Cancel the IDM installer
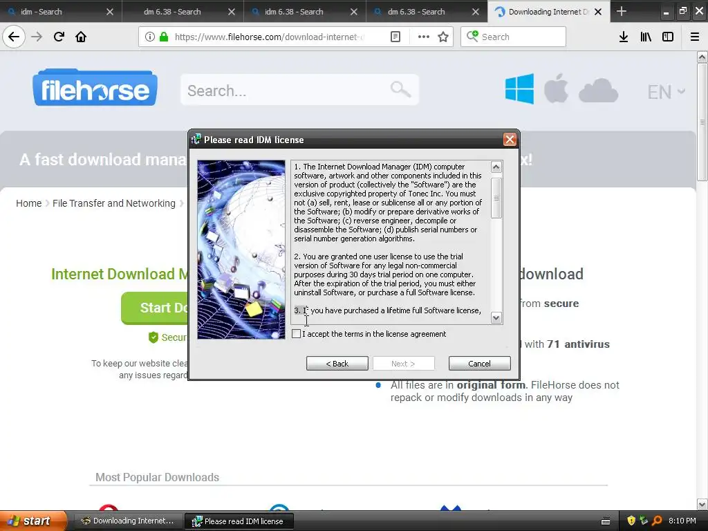This screenshot has height=531, width=708. (480, 364)
